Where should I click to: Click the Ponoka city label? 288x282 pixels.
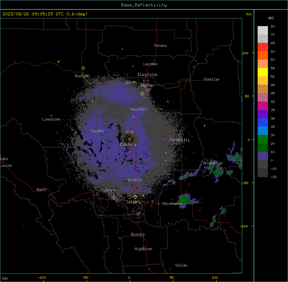click(160, 46)
